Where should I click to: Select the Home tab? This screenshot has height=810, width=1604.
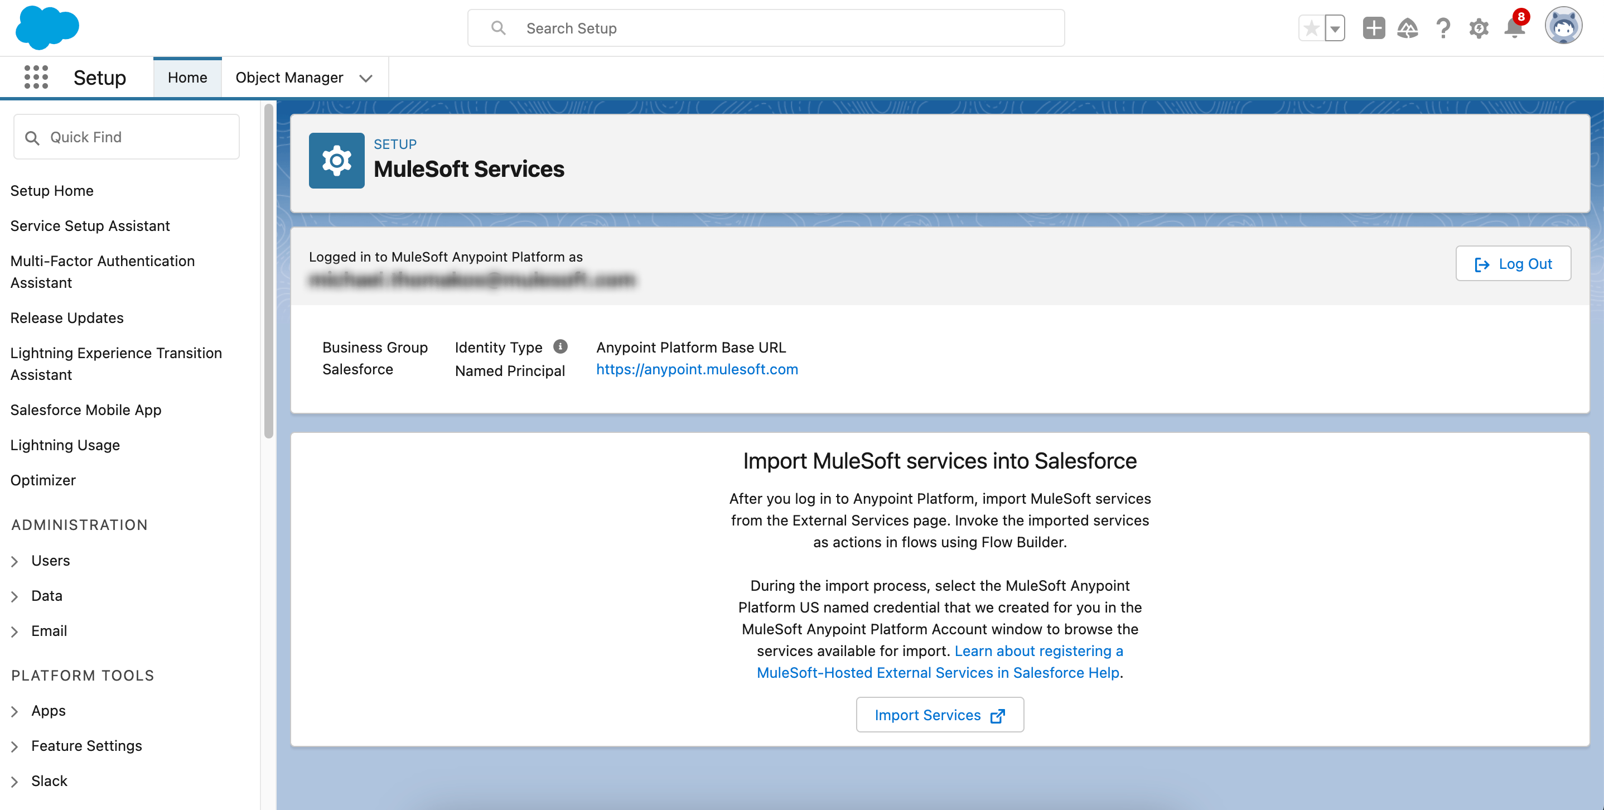(187, 77)
